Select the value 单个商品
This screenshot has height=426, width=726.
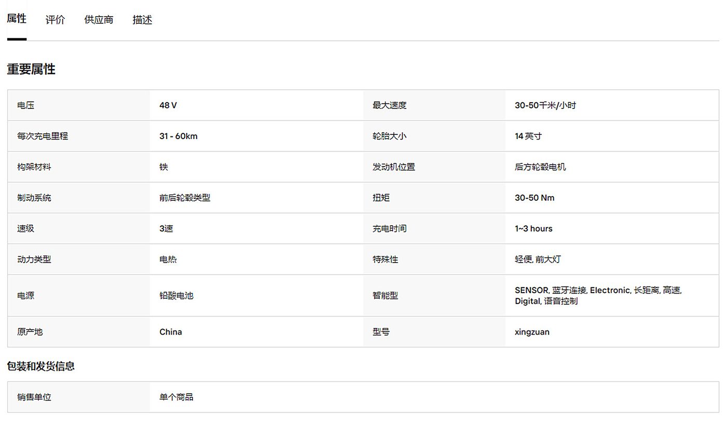click(x=176, y=397)
